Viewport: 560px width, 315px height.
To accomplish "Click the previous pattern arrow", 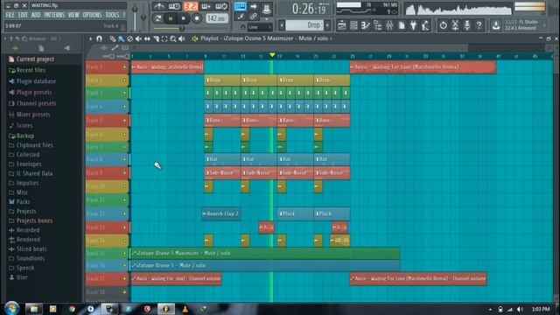I will point(282,25).
